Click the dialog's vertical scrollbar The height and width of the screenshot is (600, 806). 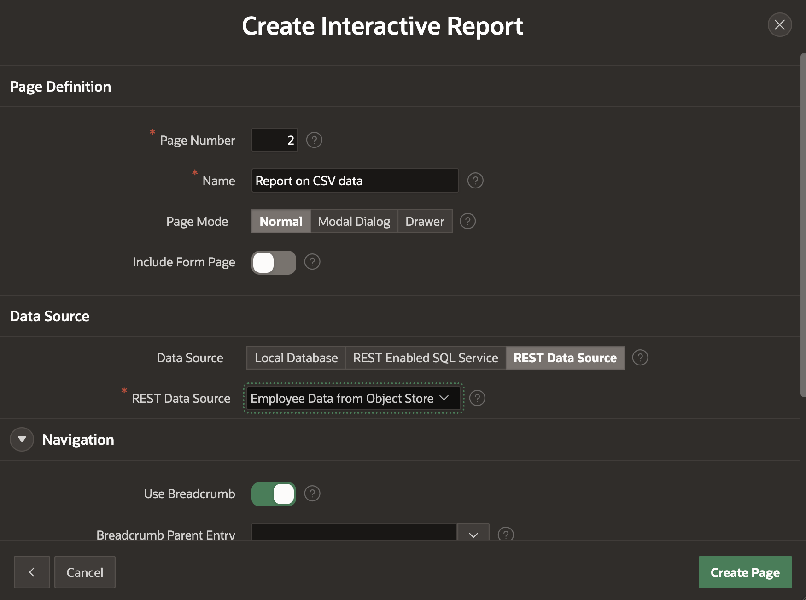(803, 226)
